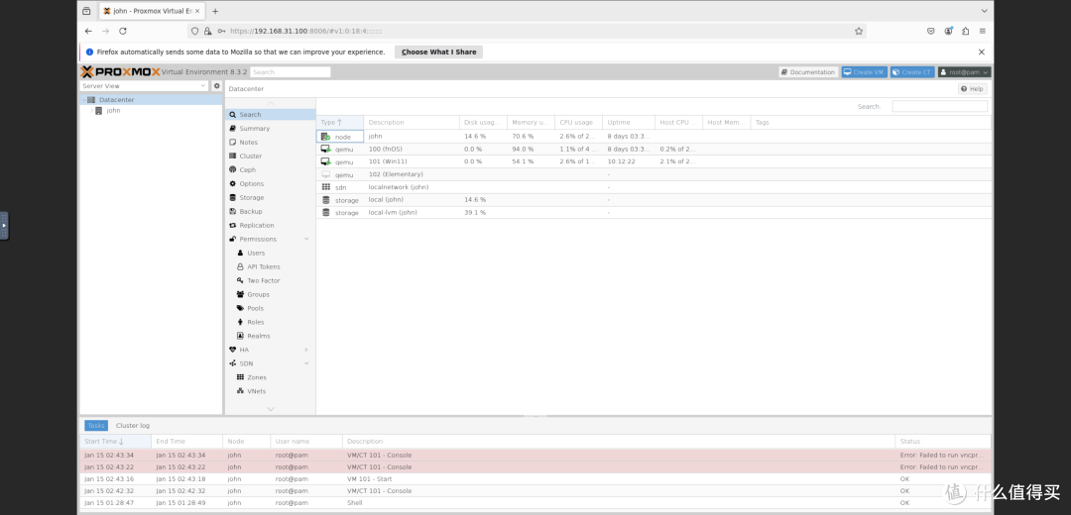1071x515 pixels.
Task: Open the Storage menu item
Action: (271, 198)
